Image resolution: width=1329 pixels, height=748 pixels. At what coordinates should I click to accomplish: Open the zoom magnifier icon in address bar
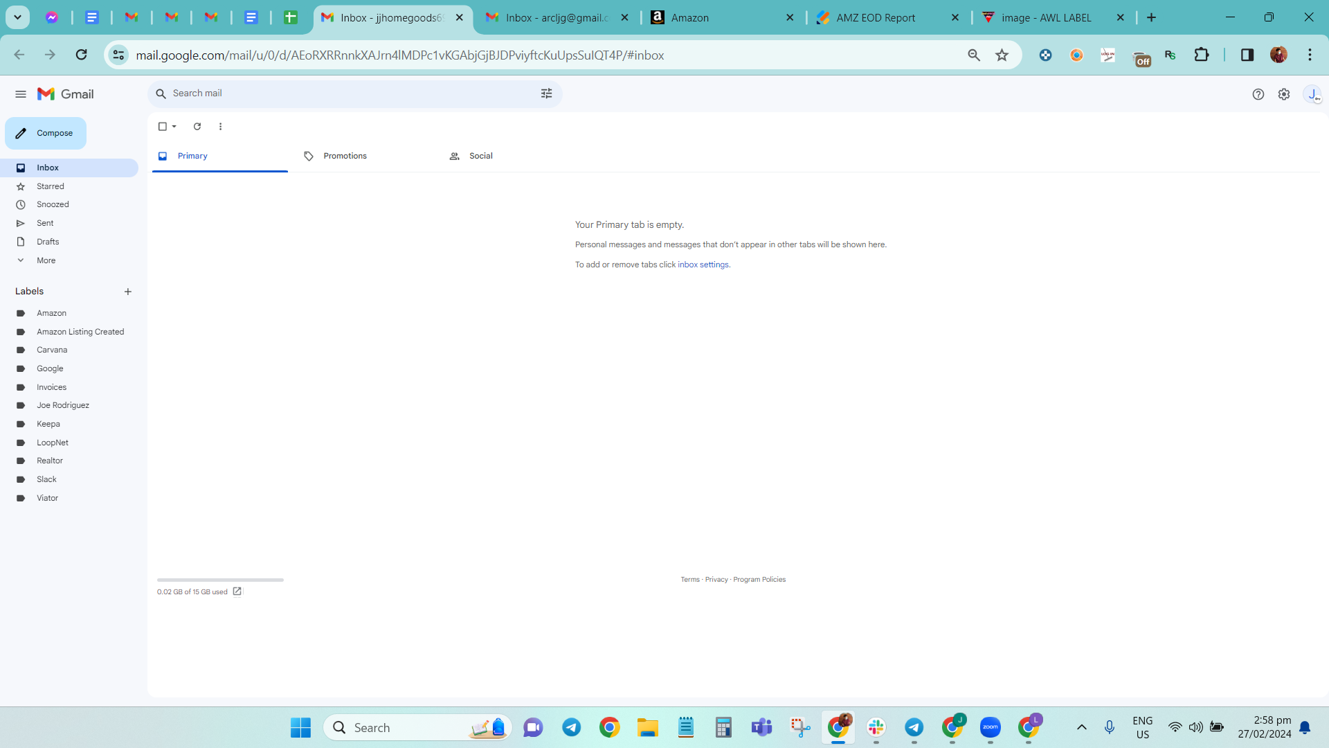(974, 55)
